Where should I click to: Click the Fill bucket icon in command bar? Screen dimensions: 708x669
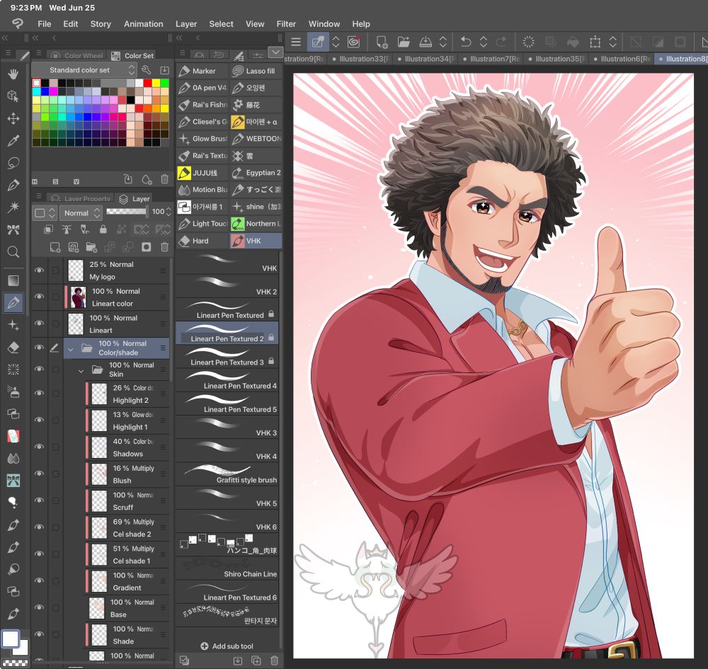point(573,42)
